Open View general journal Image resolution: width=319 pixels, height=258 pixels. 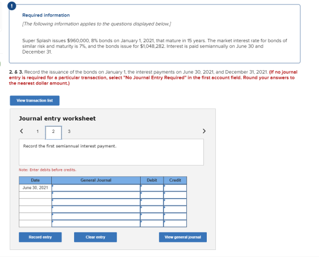[x=183, y=237]
